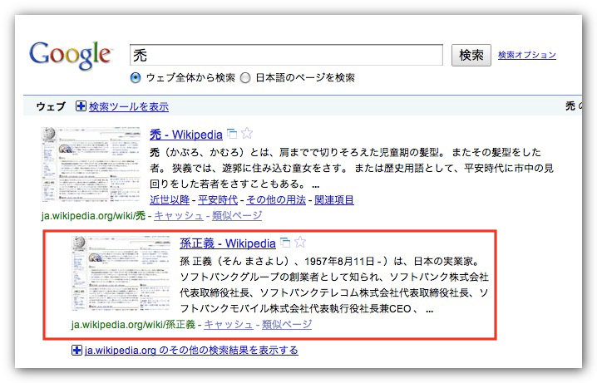Click the Google logo
Image resolution: width=597 pixels, height=383 pixels.
[x=70, y=55]
